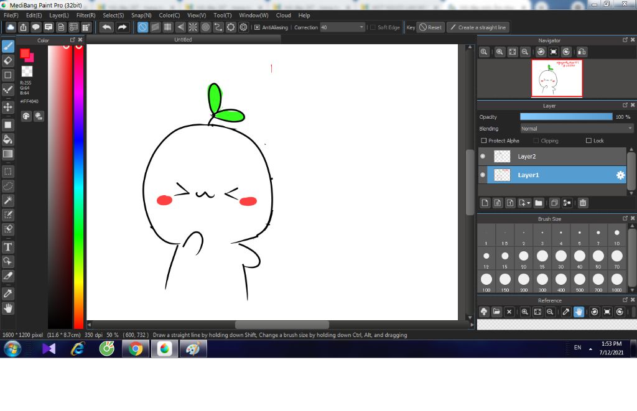Select the Select Pen tool
This screenshot has height=411, width=637.
[x=7, y=215]
